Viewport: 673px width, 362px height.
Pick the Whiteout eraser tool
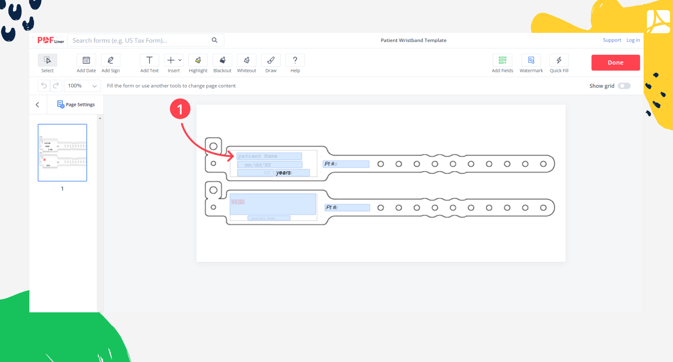click(246, 61)
